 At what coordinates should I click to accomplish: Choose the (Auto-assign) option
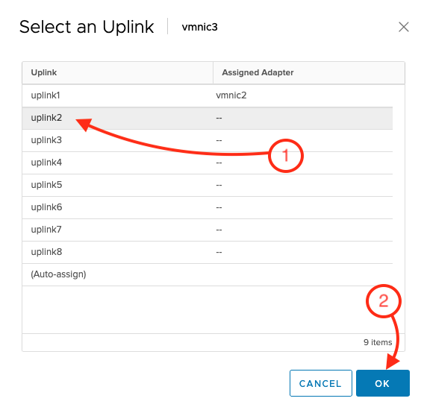208,274
